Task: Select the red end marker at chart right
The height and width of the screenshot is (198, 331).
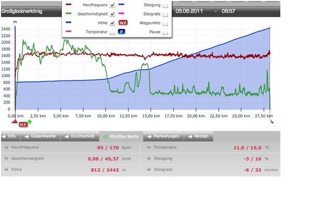Action: tap(272, 121)
